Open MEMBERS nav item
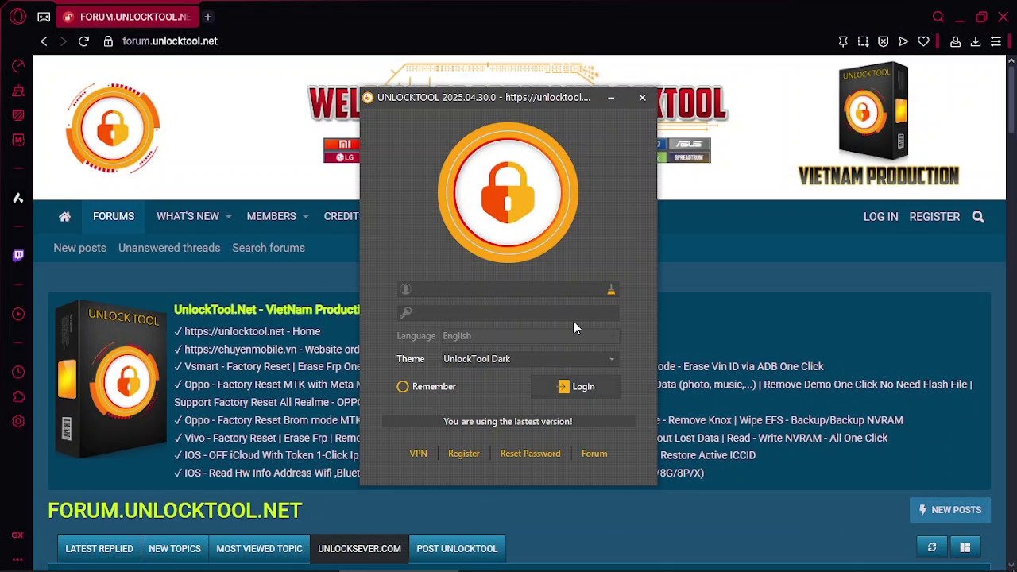The height and width of the screenshot is (572, 1017). pyautogui.click(x=271, y=216)
